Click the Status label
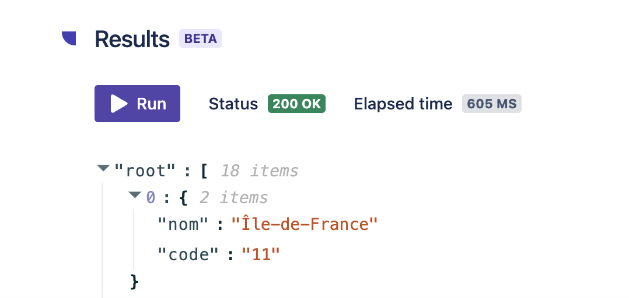The image size is (629, 298). click(233, 104)
